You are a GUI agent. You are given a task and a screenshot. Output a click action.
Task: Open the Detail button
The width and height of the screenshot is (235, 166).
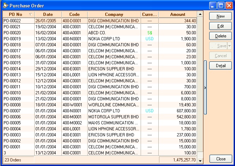(x=220, y=66)
